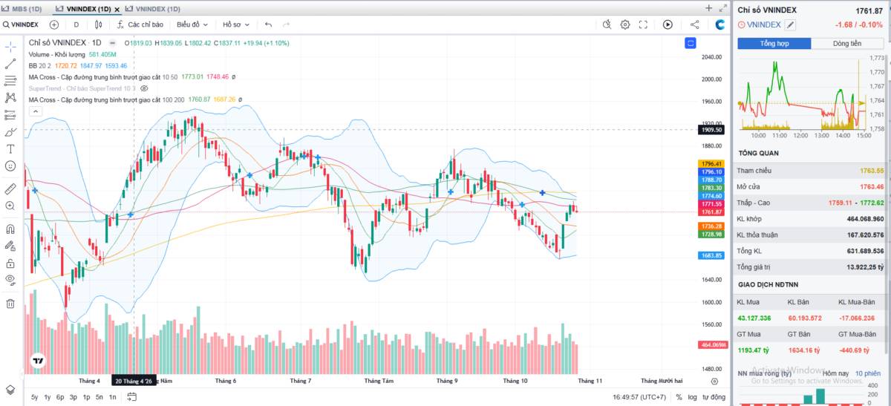This screenshot has width=891, height=406.
Task: Open the emoji icons tool
Action: pos(10,166)
